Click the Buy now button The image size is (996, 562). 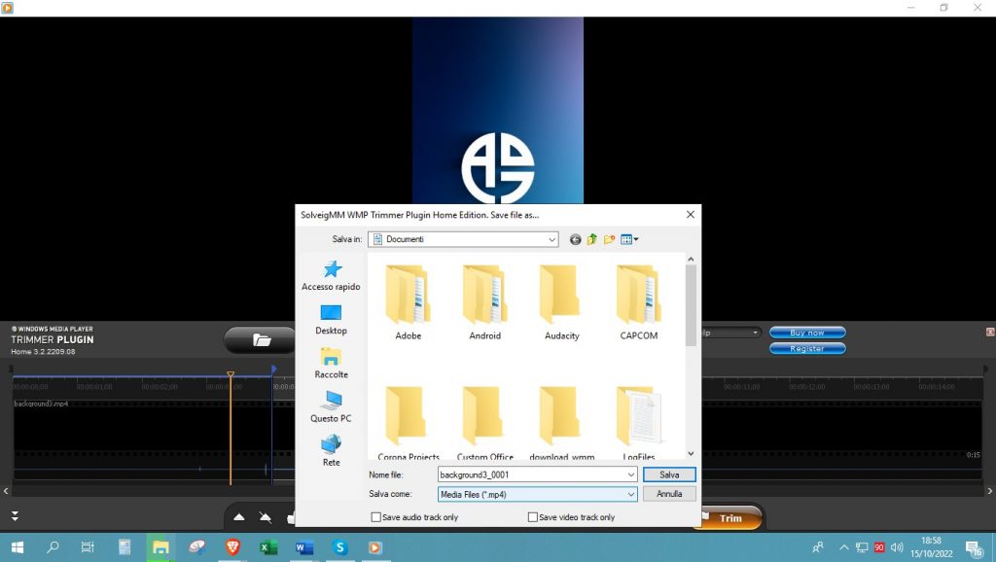coord(807,333)
